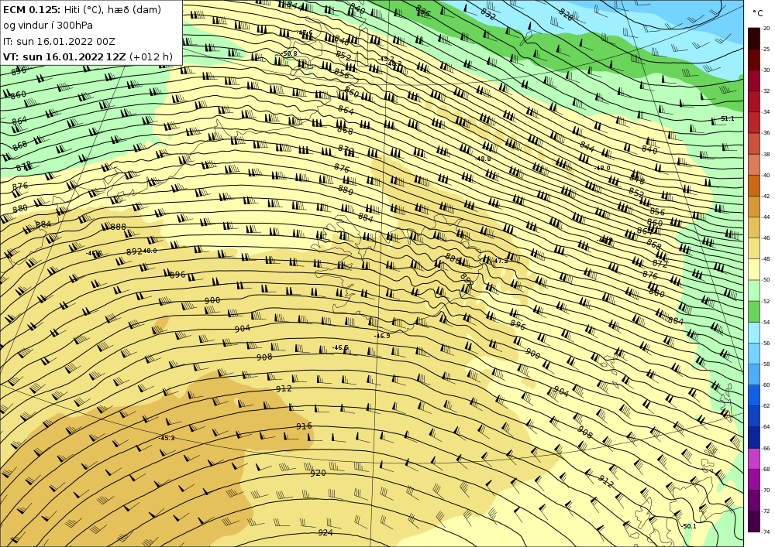775x547 pixels.
Task: Click the title line 'ECM 0.125: Hiti (°C), hæð (dam)'
Action: 82,10
